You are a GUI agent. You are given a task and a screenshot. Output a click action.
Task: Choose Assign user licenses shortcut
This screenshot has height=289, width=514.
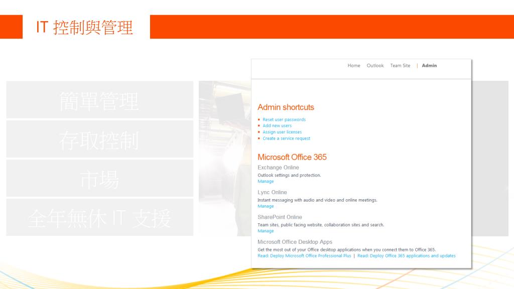[x=282, y=132]
